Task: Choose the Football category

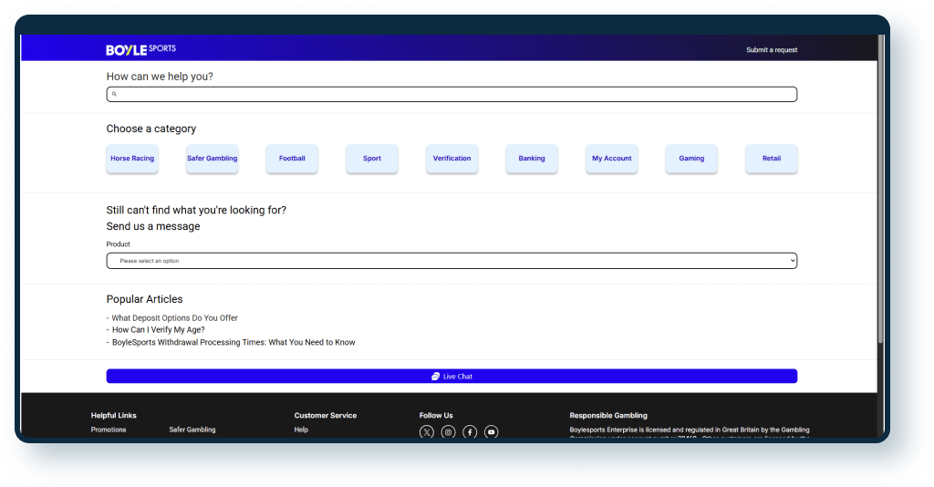Action: click(x=292, y=159)
